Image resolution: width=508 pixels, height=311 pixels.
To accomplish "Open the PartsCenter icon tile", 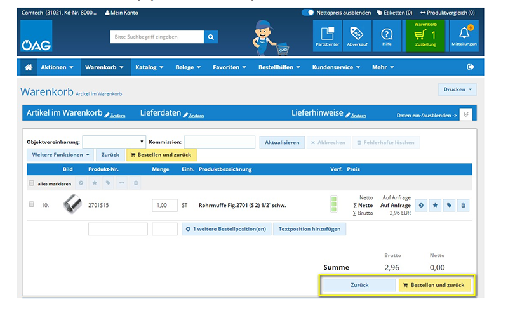I will (326, 36).
